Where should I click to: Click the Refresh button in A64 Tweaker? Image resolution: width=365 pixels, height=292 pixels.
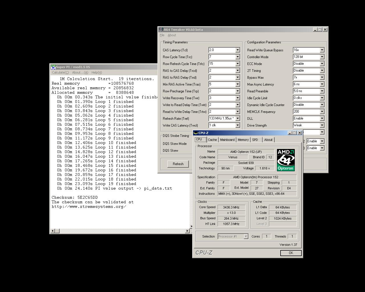(178, 164)
